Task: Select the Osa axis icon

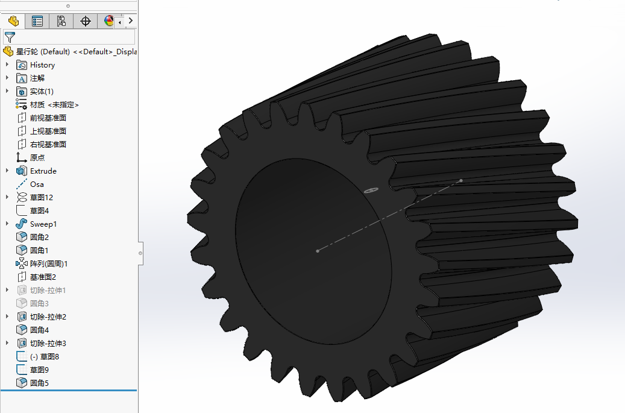Action: 22,184
